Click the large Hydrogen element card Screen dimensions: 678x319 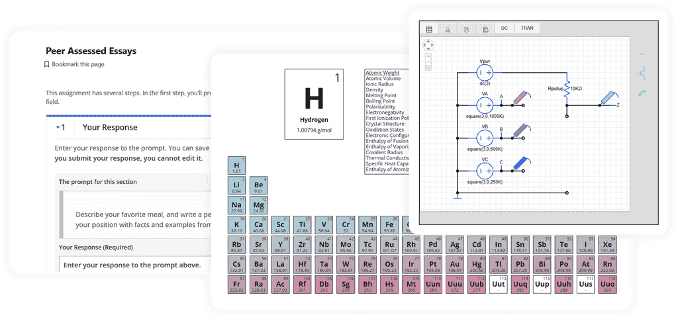[x=314, y=104]
